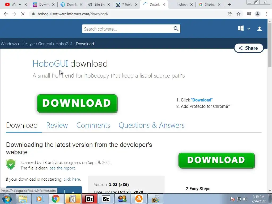Click the Share button
This screenshot has width=272, height=204.
pyautogui.click(x=249, y=48)
